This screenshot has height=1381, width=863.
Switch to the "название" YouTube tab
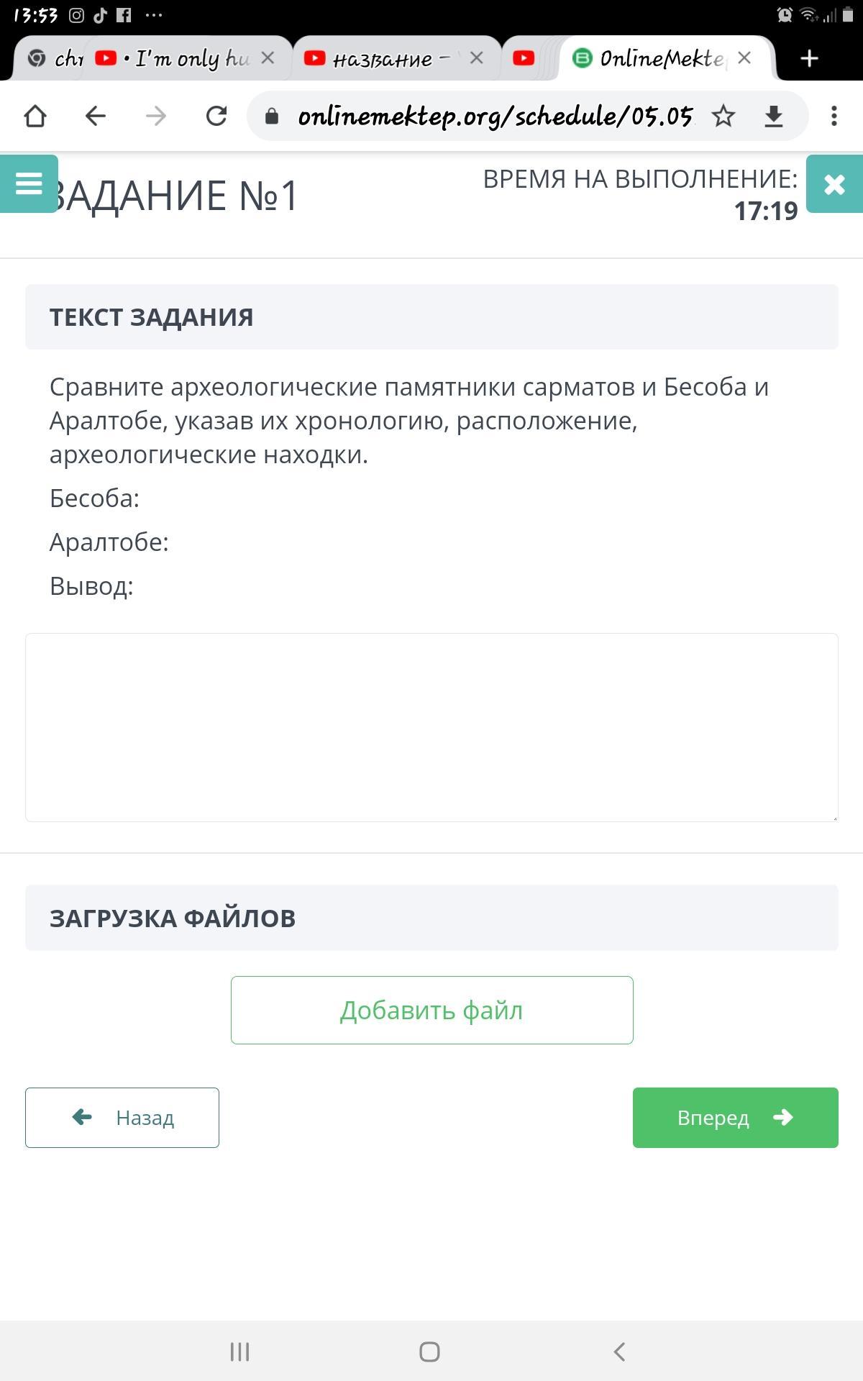[381, 58]
